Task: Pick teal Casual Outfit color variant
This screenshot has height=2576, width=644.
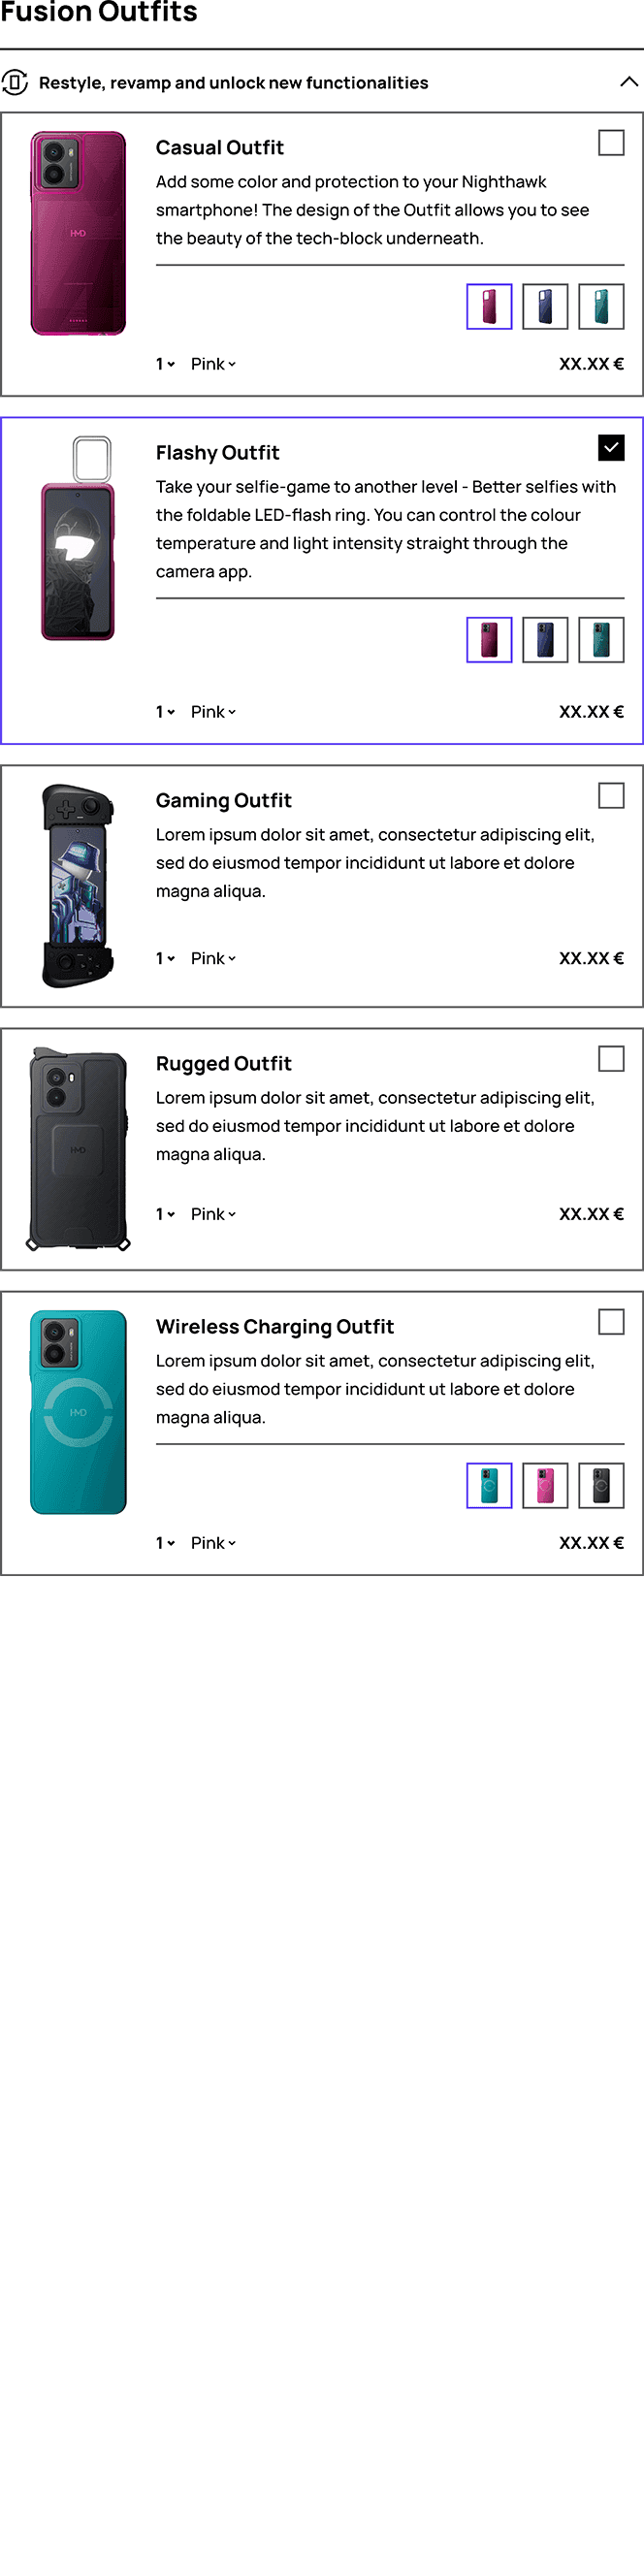Action: 601,306
